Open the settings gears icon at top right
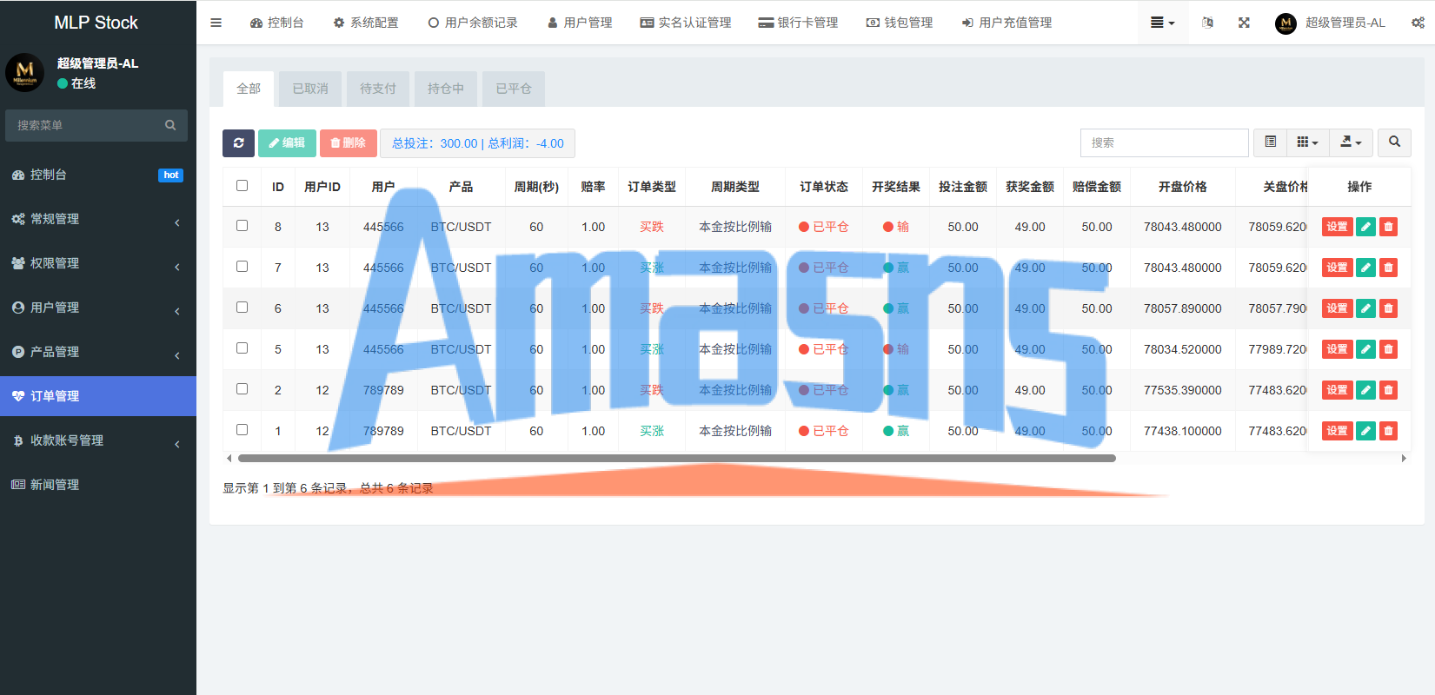 click(1418, 23)
